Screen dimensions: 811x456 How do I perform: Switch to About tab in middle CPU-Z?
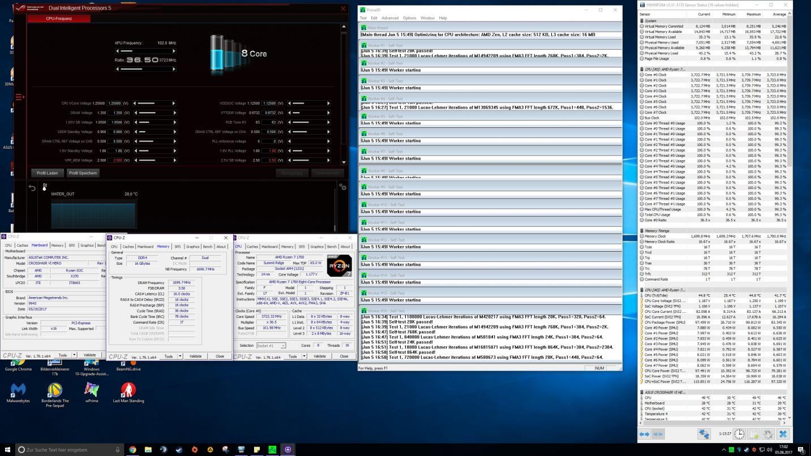221,247
